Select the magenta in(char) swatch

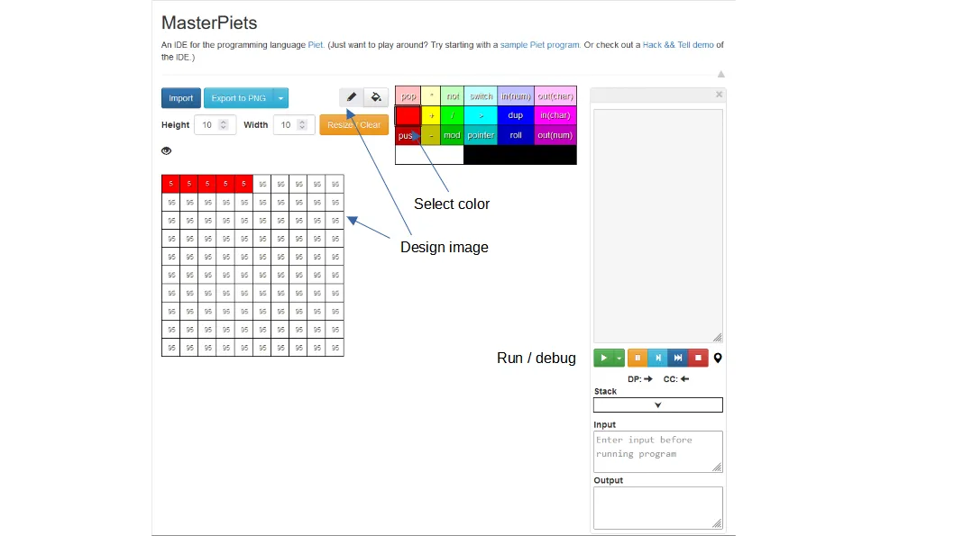(x=555, y=115)
